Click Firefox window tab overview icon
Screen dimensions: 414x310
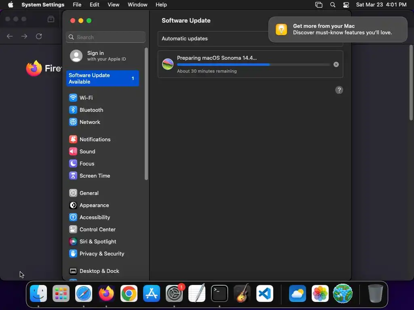coord(51,19)
